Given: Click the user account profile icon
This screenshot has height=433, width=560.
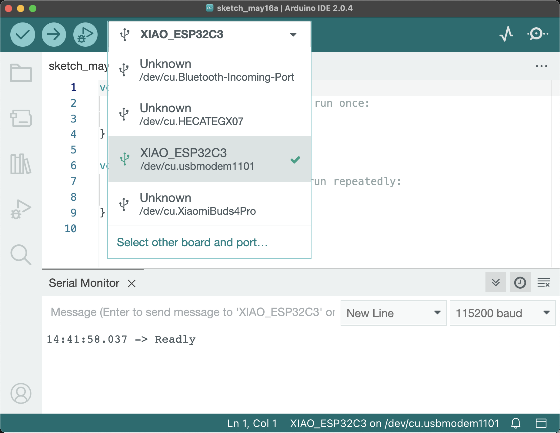Looking at the screenshot, I should coord(21,393).
